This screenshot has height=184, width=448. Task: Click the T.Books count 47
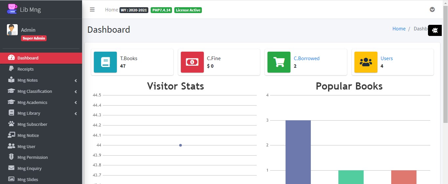click(123, 66)
